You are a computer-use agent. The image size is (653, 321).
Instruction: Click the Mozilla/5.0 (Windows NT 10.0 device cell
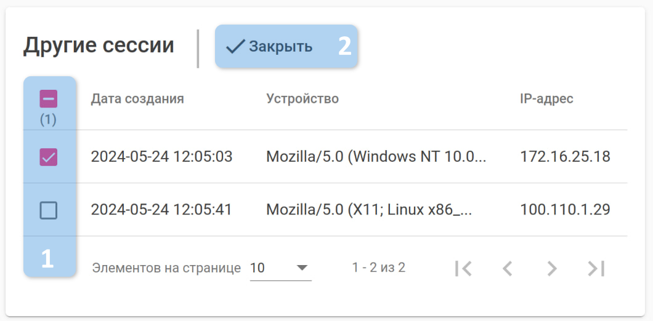(376, 157)
